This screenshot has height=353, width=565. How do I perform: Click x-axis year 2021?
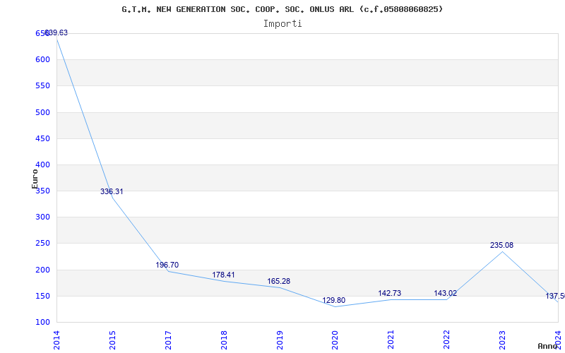pyautogui.click(x=391, y=340)
